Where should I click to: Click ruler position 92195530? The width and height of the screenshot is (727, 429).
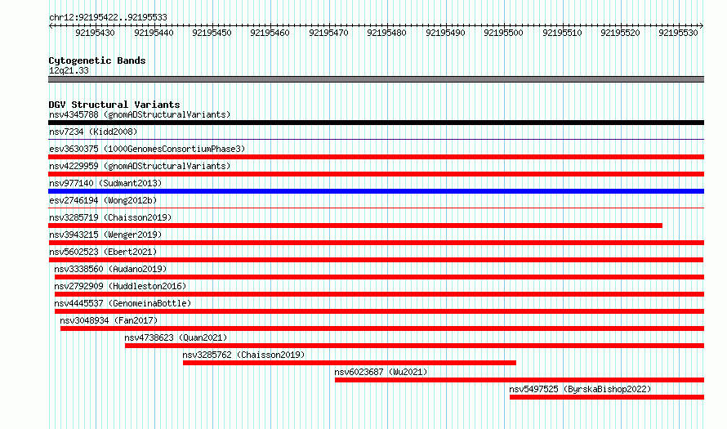[x=678, y=33]
